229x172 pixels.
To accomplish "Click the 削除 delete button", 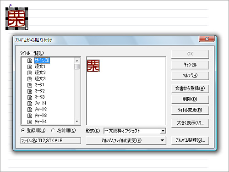I will 190,99.
